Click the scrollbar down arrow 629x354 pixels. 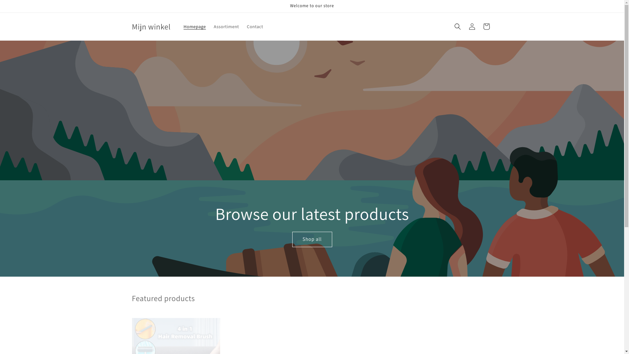pos(626,351)
